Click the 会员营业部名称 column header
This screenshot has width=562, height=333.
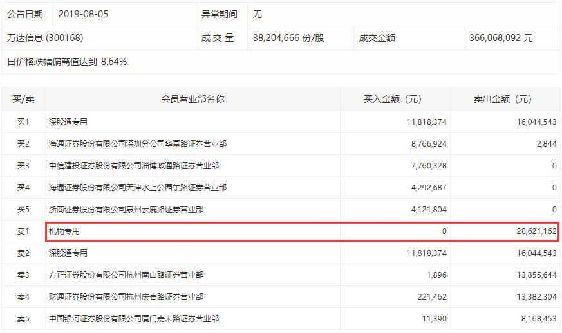[x=193, y=99]
